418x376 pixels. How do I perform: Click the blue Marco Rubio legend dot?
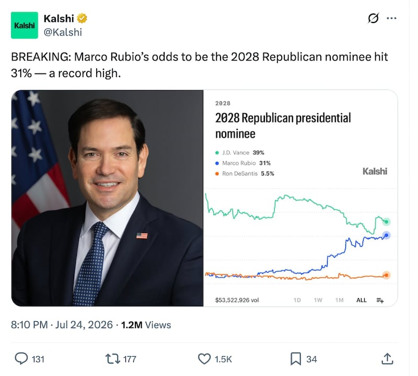point(217,163)
